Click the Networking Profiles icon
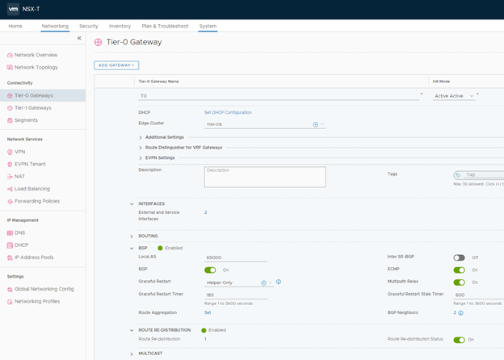 pyautogui.click(x=10, y=302)
